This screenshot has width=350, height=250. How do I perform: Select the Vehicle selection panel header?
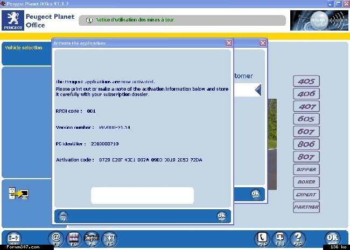coord(26,54)
